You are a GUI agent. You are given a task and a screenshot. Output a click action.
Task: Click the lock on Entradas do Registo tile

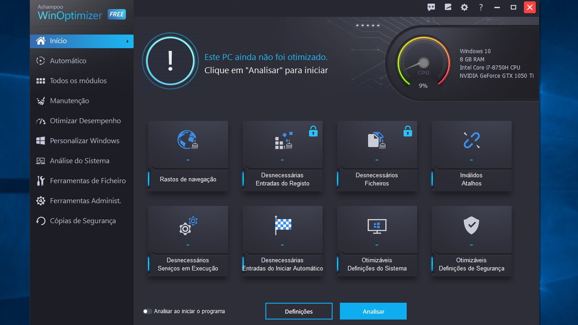pos(313,131)
